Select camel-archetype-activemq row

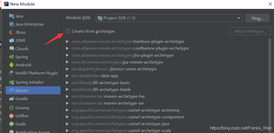(167, 110)
